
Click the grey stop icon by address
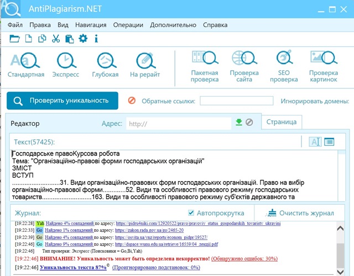pyautogui.click(x=249, y=122)
